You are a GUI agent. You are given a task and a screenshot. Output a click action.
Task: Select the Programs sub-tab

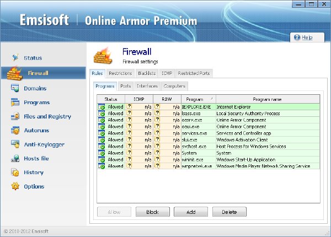pyautogui.click(x=105, y=86)
